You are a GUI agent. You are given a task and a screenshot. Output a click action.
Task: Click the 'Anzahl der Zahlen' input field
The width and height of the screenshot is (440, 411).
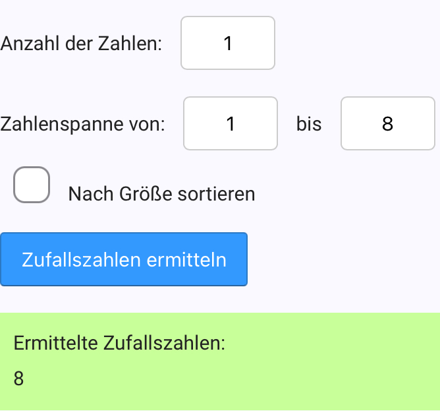(228, 43)
